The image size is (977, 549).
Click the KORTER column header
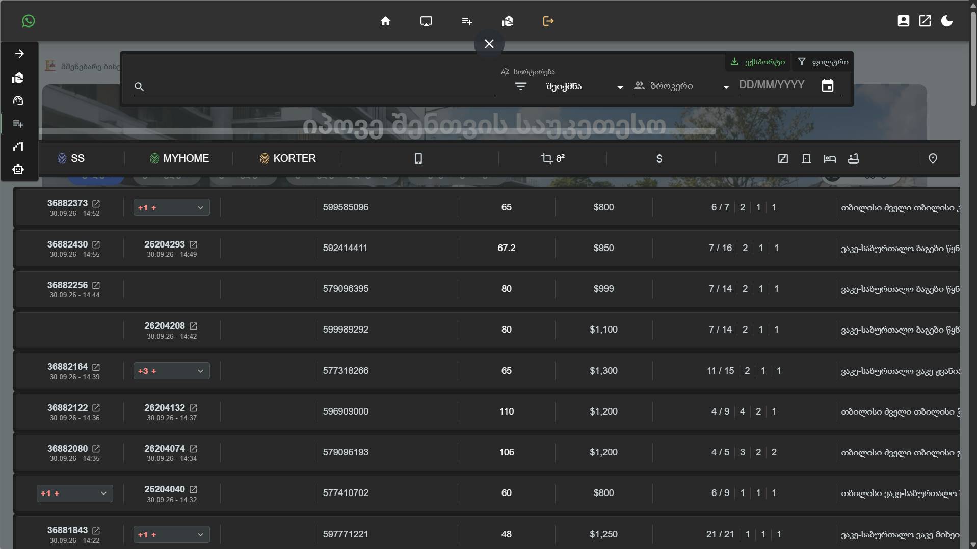tap(288, 158)
